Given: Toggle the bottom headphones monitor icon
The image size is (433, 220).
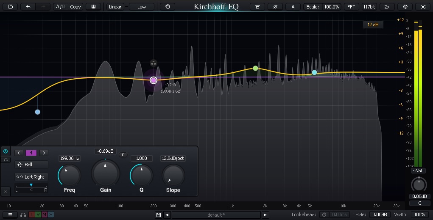Looking at the screenshot, I should click(x=23, y=215).
